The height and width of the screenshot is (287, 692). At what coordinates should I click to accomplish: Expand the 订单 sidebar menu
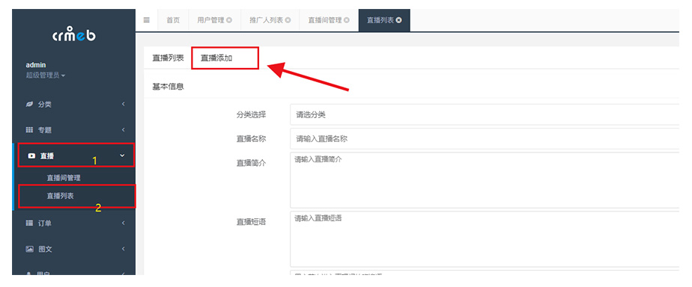(x=73, y=223)
